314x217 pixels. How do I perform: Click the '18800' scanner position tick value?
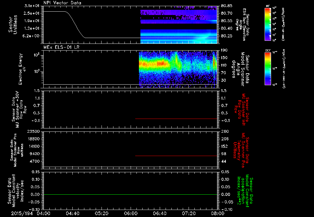33,139
